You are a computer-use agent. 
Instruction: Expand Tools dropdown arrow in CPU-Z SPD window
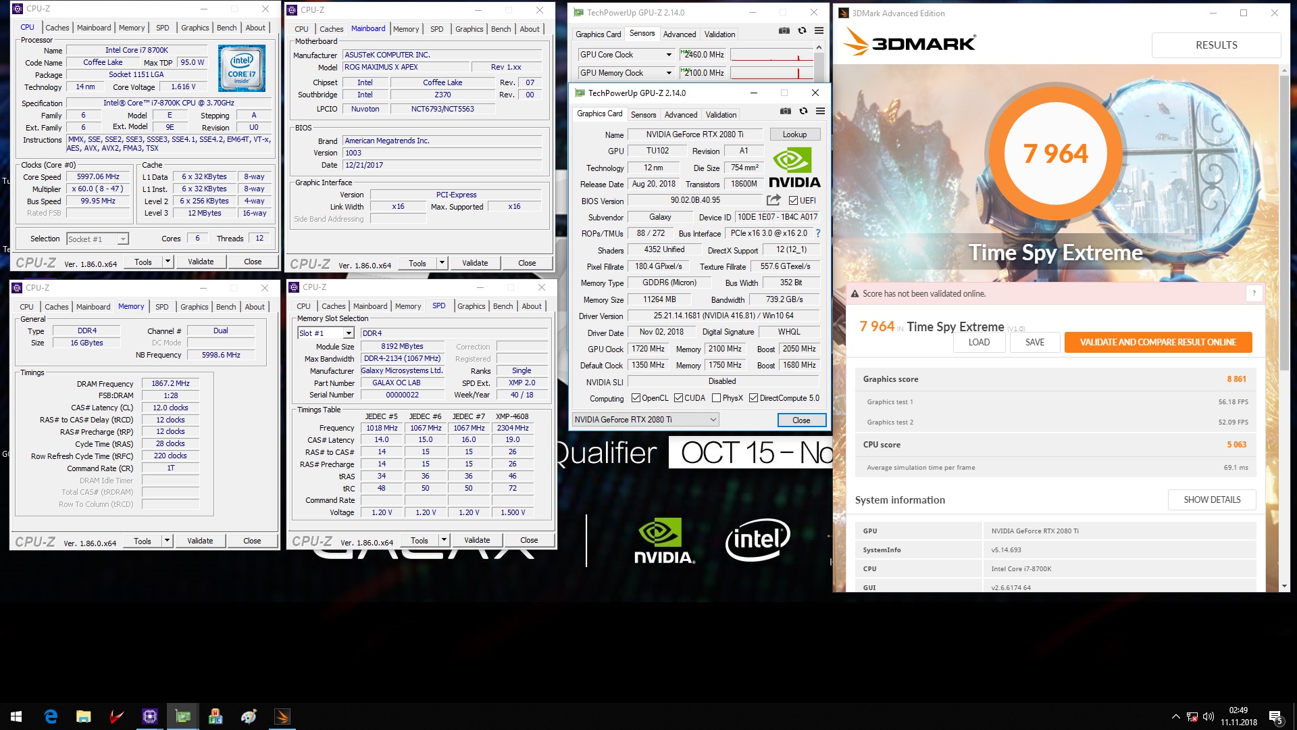444,540
